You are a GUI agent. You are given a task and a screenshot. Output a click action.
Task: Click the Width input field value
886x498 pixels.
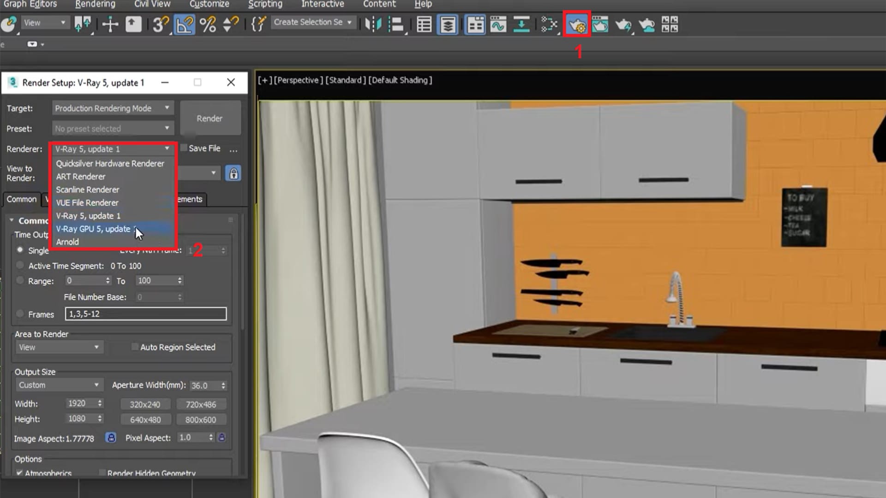coord(79,403)
